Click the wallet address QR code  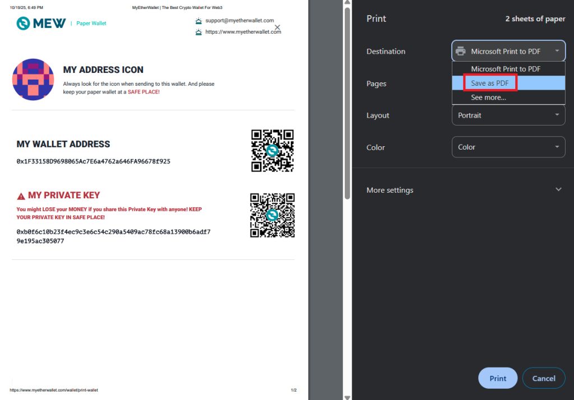272,151
